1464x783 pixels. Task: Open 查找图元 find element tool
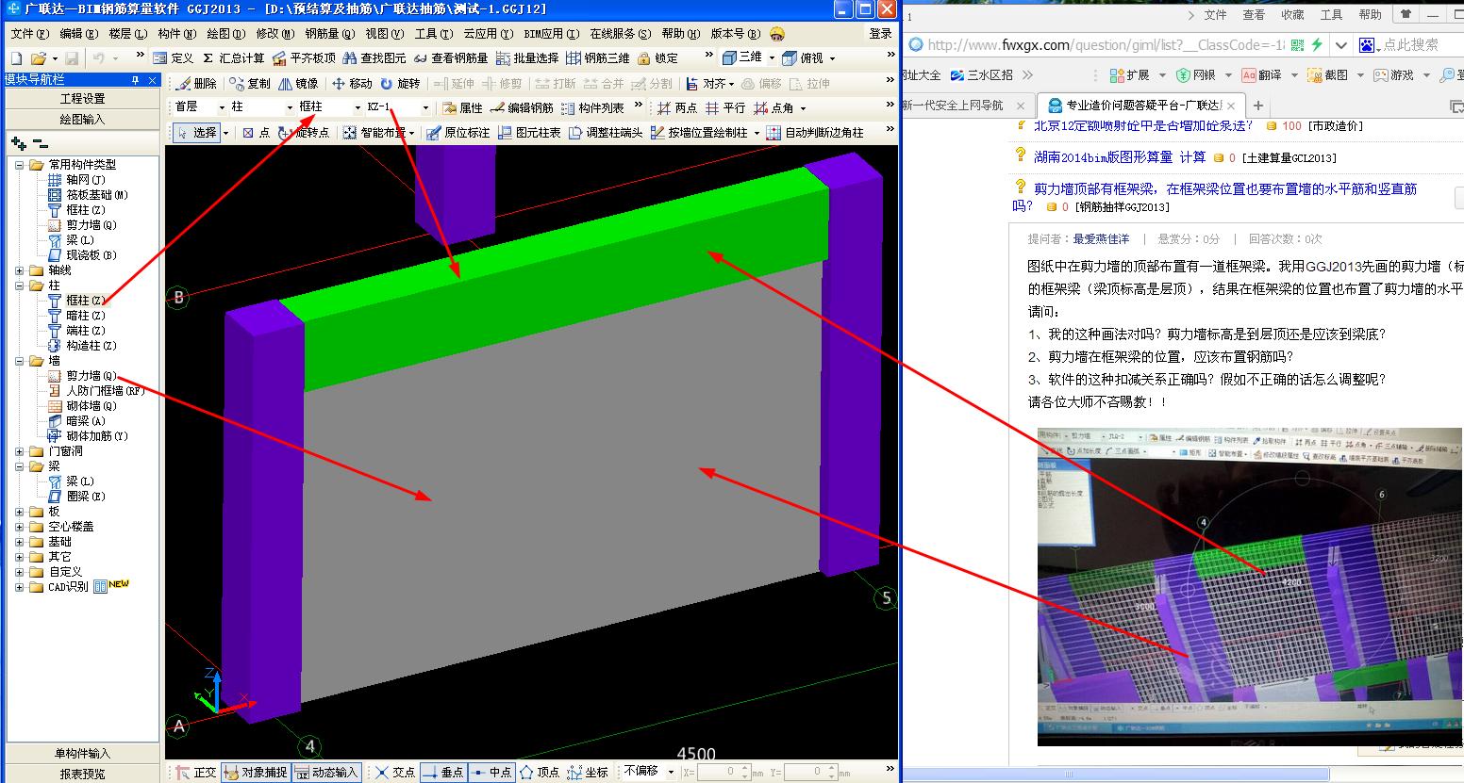(x=374, y=58)
